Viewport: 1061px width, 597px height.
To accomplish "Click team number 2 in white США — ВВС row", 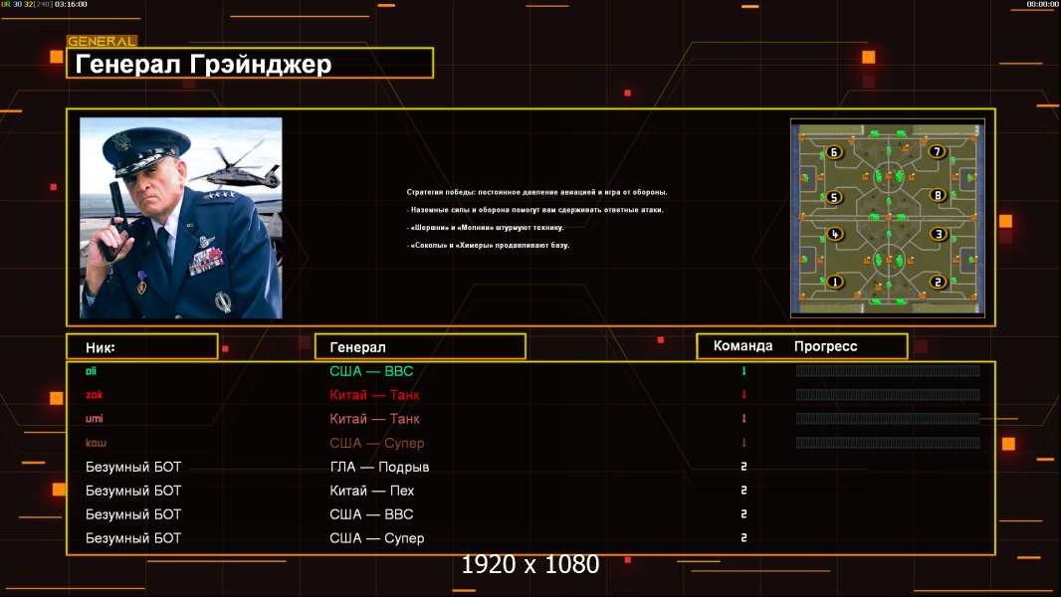I will [743, 514].
